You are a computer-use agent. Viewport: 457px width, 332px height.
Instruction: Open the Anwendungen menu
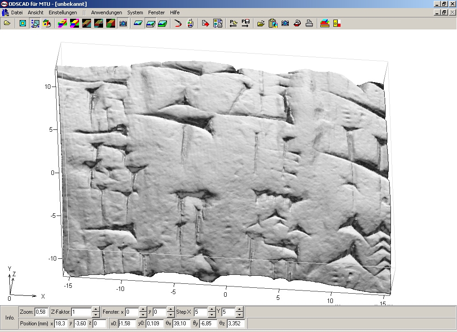click(106, 12)
